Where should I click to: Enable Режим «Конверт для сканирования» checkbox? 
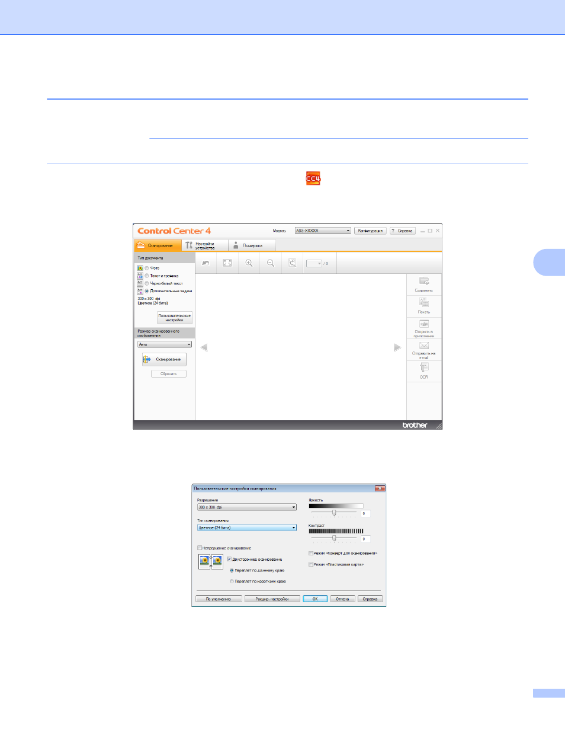click(x=311, y=553)
